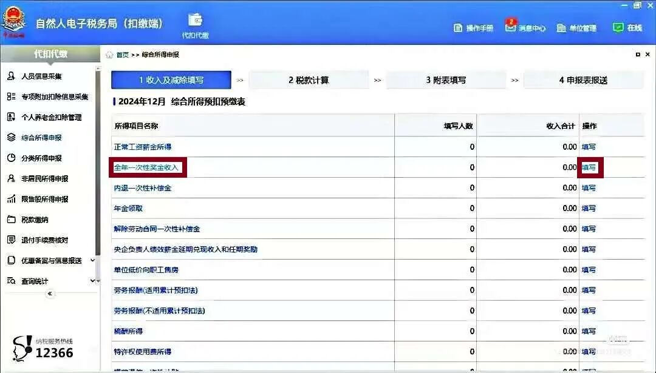656x373 pixels.
Task: Select the 综合所得申报 sidebar item
Action: [x=39, y=138]
